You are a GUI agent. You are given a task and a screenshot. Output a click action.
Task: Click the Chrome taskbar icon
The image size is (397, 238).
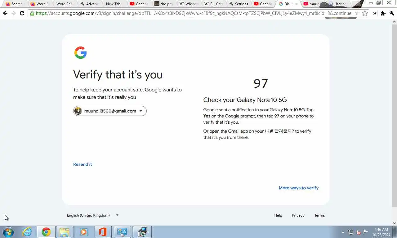(x=46, y=232)
